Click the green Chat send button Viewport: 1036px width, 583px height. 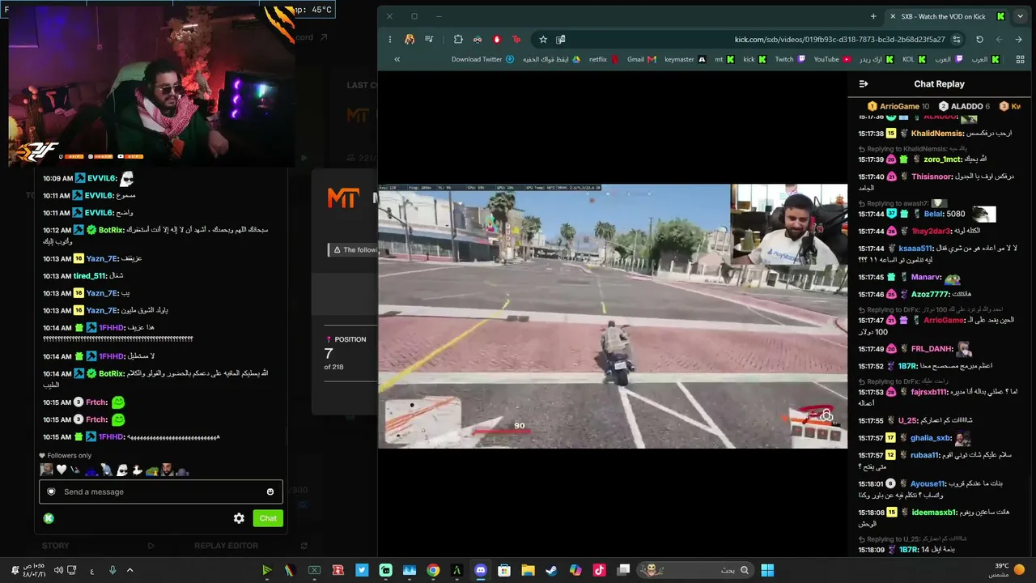268,518
